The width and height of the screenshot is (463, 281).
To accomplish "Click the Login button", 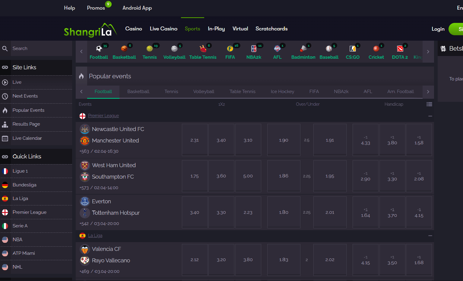I will point(438,29).
